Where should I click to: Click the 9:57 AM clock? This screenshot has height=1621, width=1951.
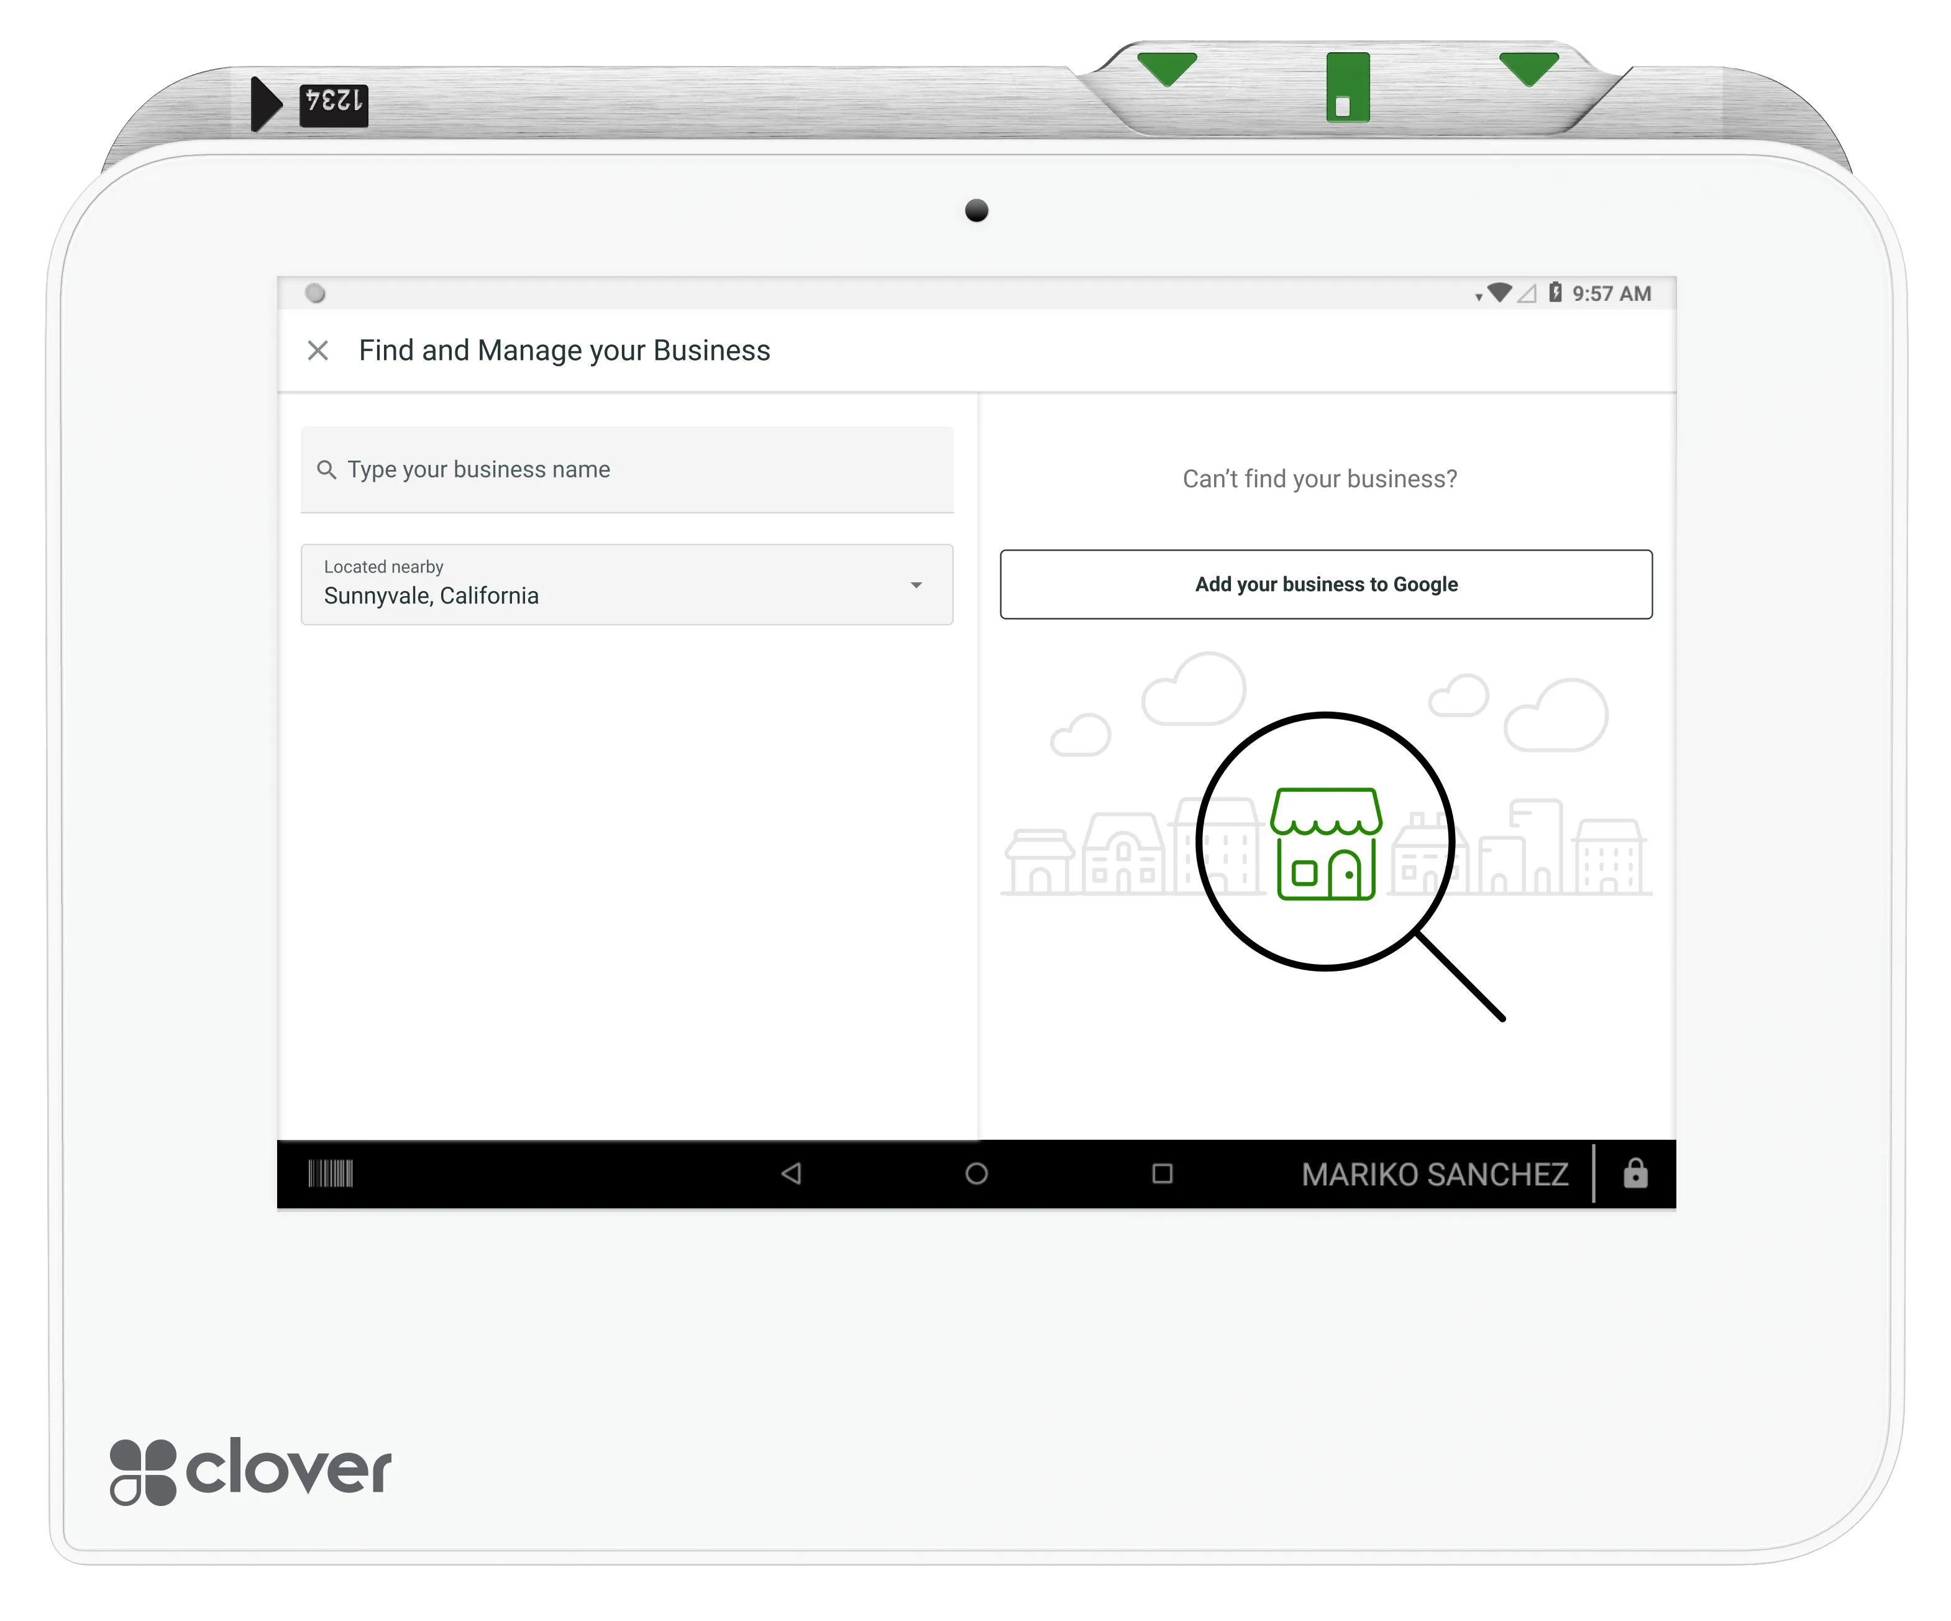[x=1612, y=294]
